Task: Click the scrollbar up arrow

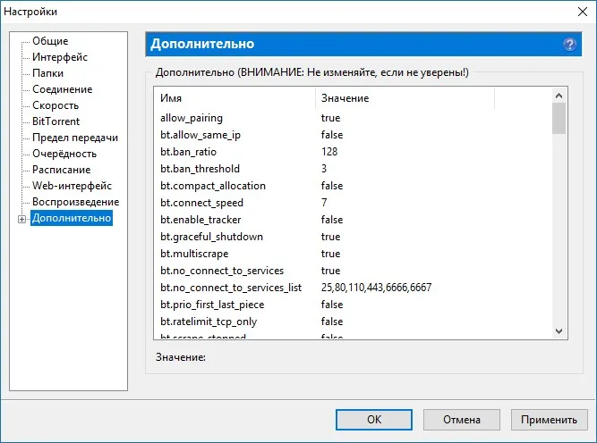Action: (559, 96)
